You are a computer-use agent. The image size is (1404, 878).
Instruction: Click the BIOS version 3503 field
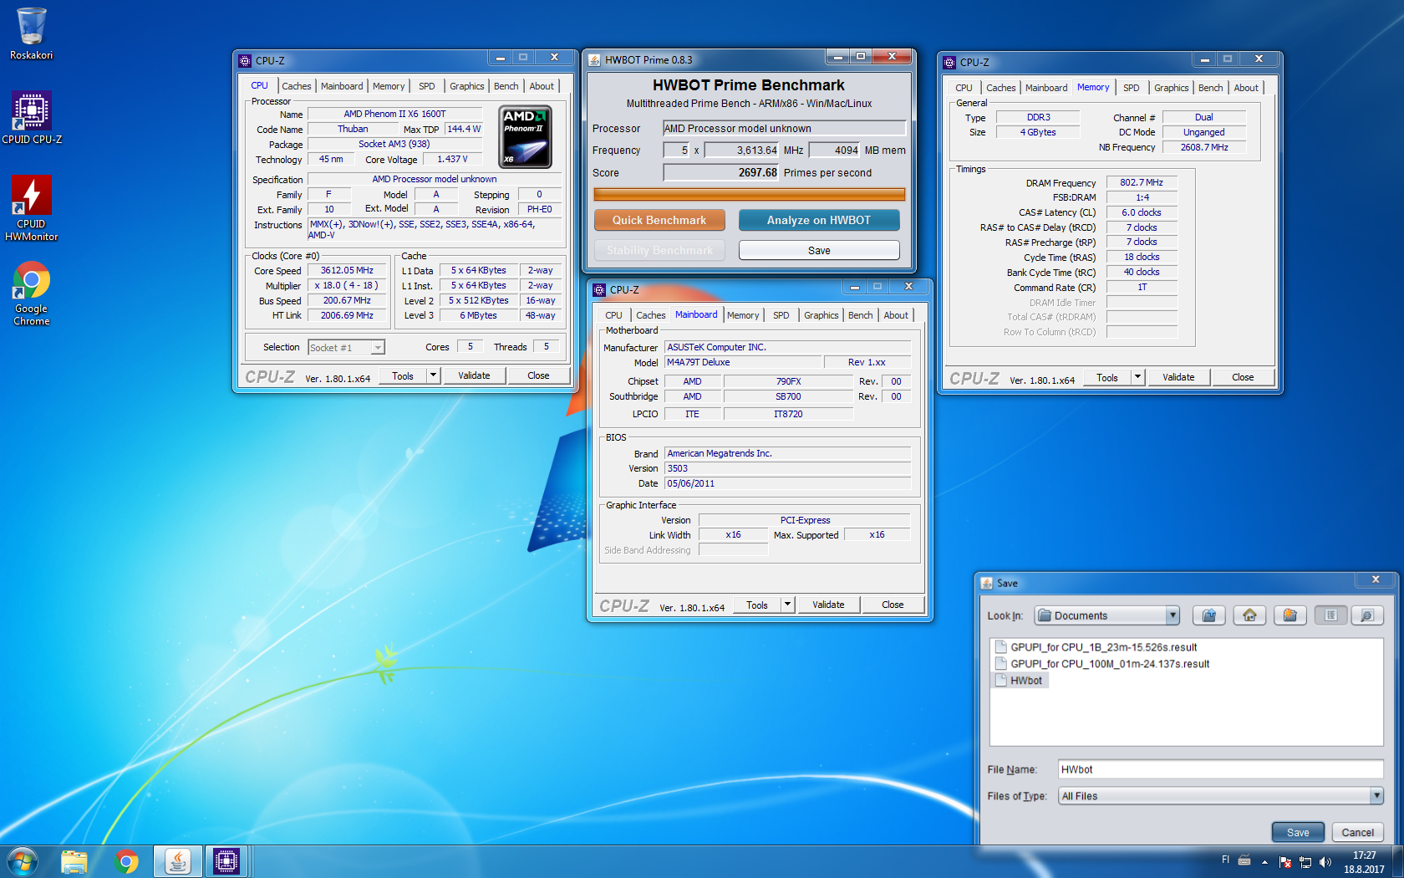(788, 468)
